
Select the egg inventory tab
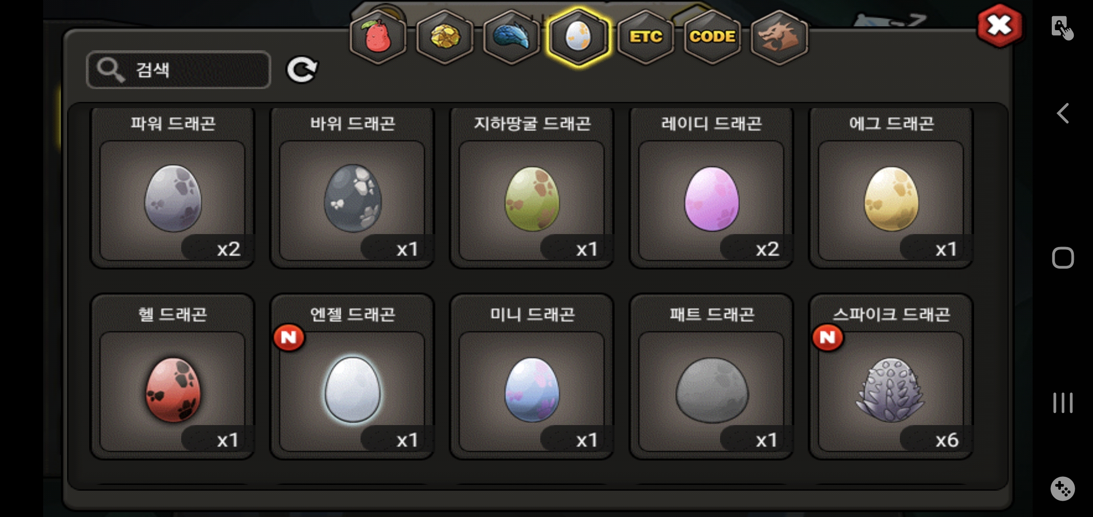pos(579,37)
